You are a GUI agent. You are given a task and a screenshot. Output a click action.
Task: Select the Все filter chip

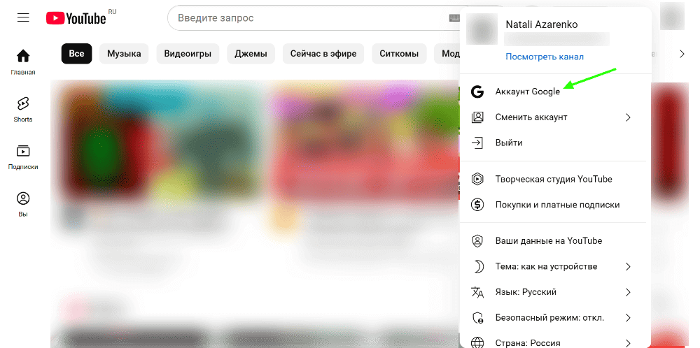point(76,54)
